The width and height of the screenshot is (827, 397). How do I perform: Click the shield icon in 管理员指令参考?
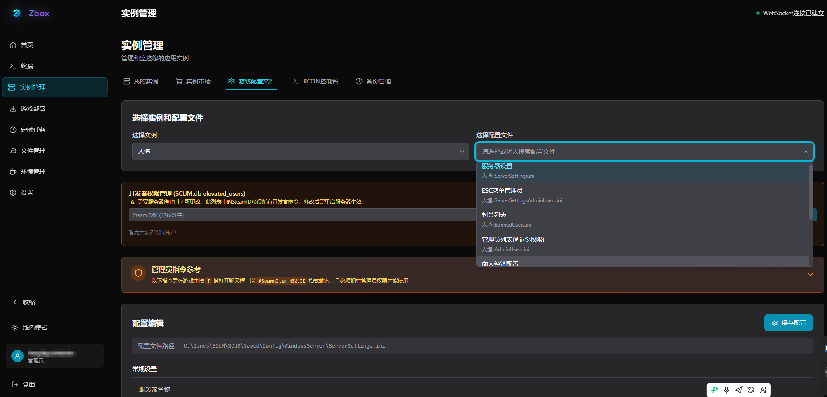(138, 273)
